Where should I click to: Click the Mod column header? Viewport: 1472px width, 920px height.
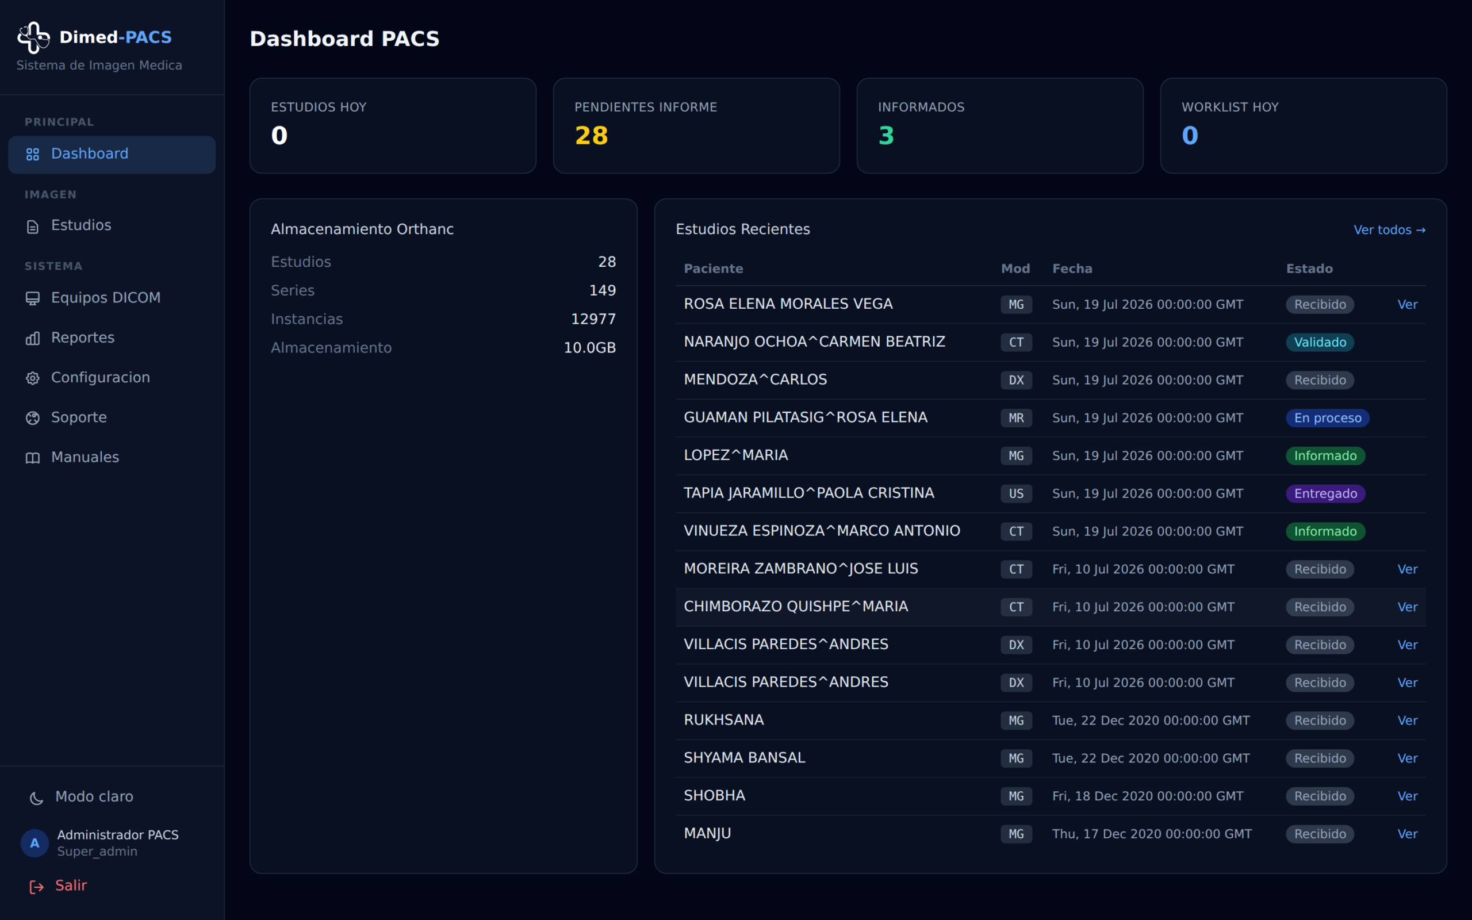[x=1015, y=269]
